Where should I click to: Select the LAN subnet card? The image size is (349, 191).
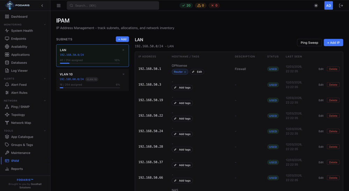click(92, 56)
